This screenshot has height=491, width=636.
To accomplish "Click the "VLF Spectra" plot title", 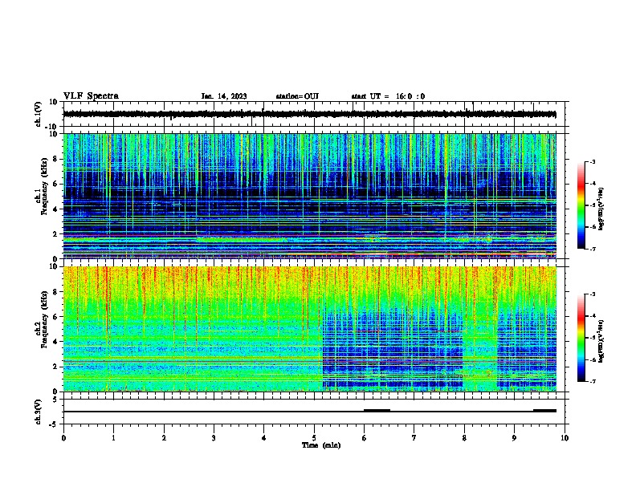I will click(x=91, y=96).
